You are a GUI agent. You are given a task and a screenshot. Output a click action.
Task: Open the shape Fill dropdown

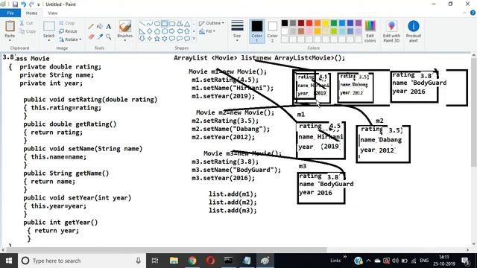coord(207,31)
